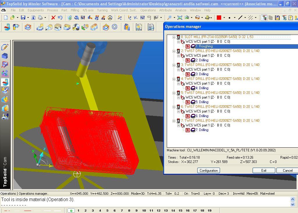Click the Print icon
Screen dimensions: 298x213
pyautogui.click(x=40, y=18)
